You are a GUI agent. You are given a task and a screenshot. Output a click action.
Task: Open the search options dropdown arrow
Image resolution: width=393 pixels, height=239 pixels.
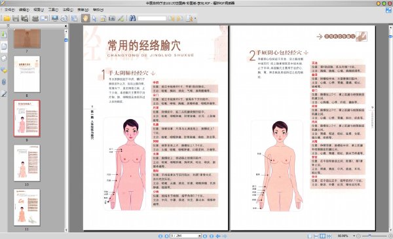[x=195, y=18]
